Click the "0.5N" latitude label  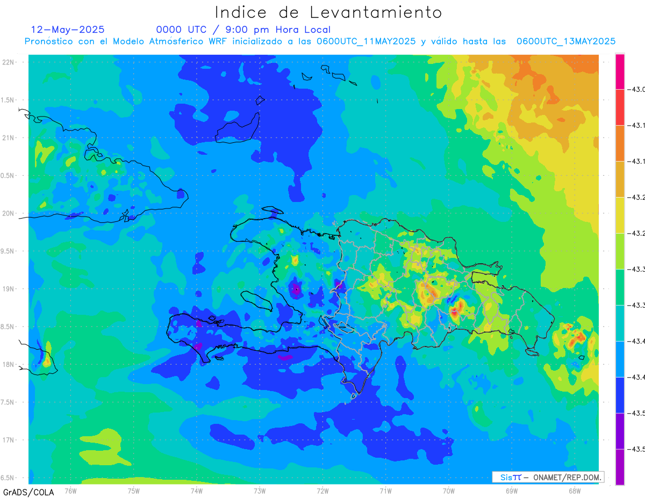(8, 176)
